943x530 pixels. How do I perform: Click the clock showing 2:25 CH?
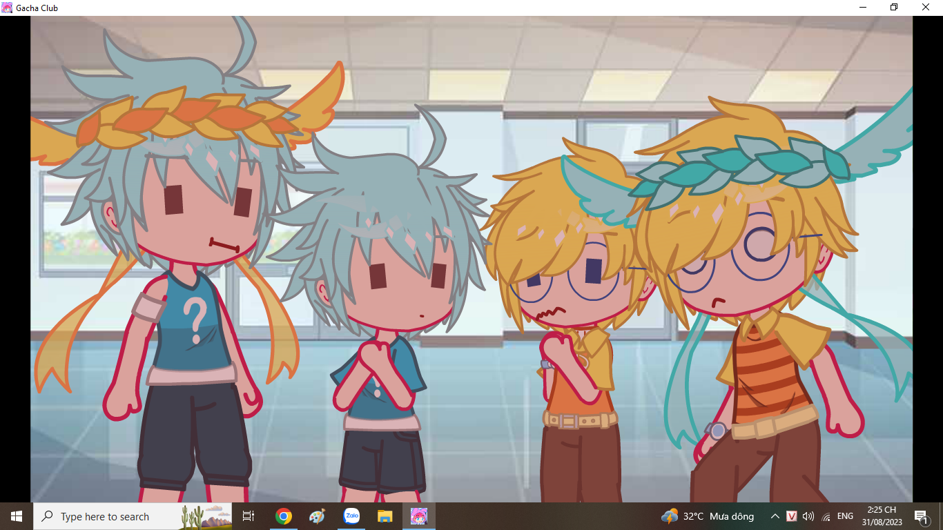(882, 516)
